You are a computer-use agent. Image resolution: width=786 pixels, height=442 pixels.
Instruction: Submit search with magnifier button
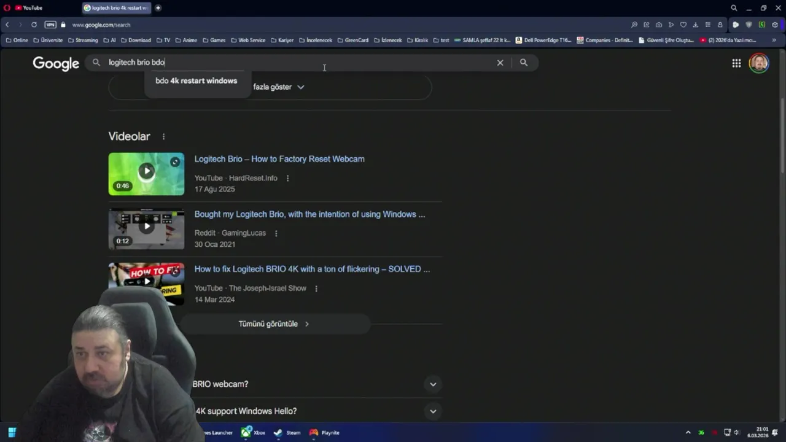click(x=524, y=63)
